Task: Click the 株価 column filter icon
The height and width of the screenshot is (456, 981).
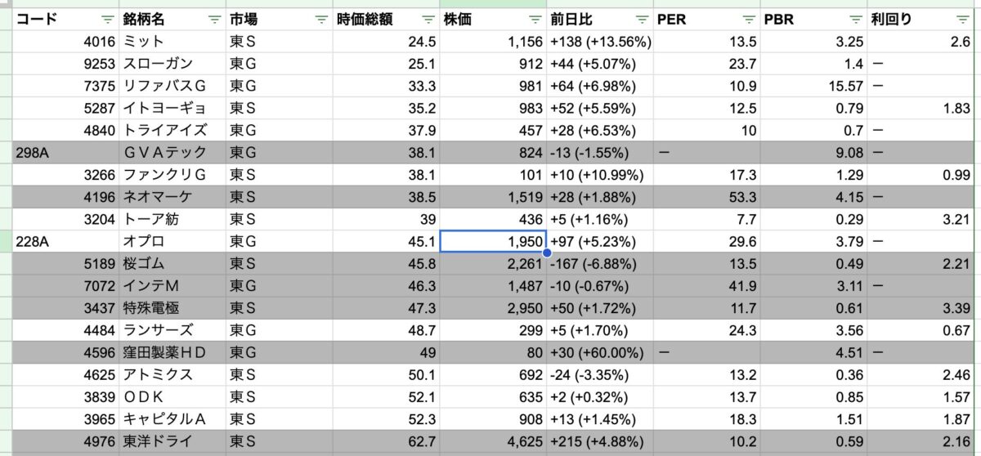Action: click(535, 20)
